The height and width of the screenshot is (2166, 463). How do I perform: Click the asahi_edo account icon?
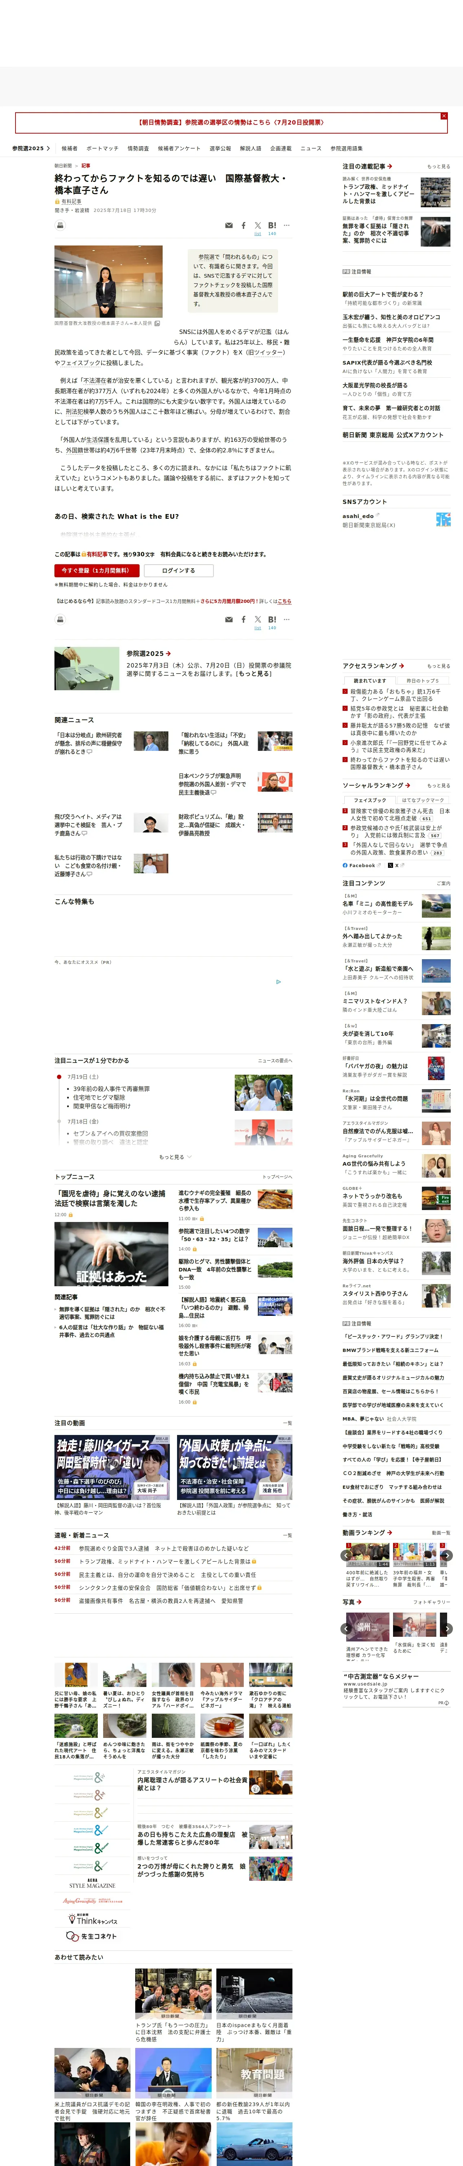[443, 519]
